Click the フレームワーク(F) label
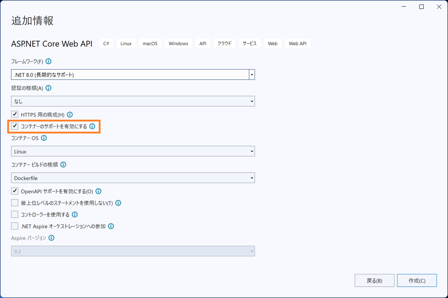 [x=27, y=61]
